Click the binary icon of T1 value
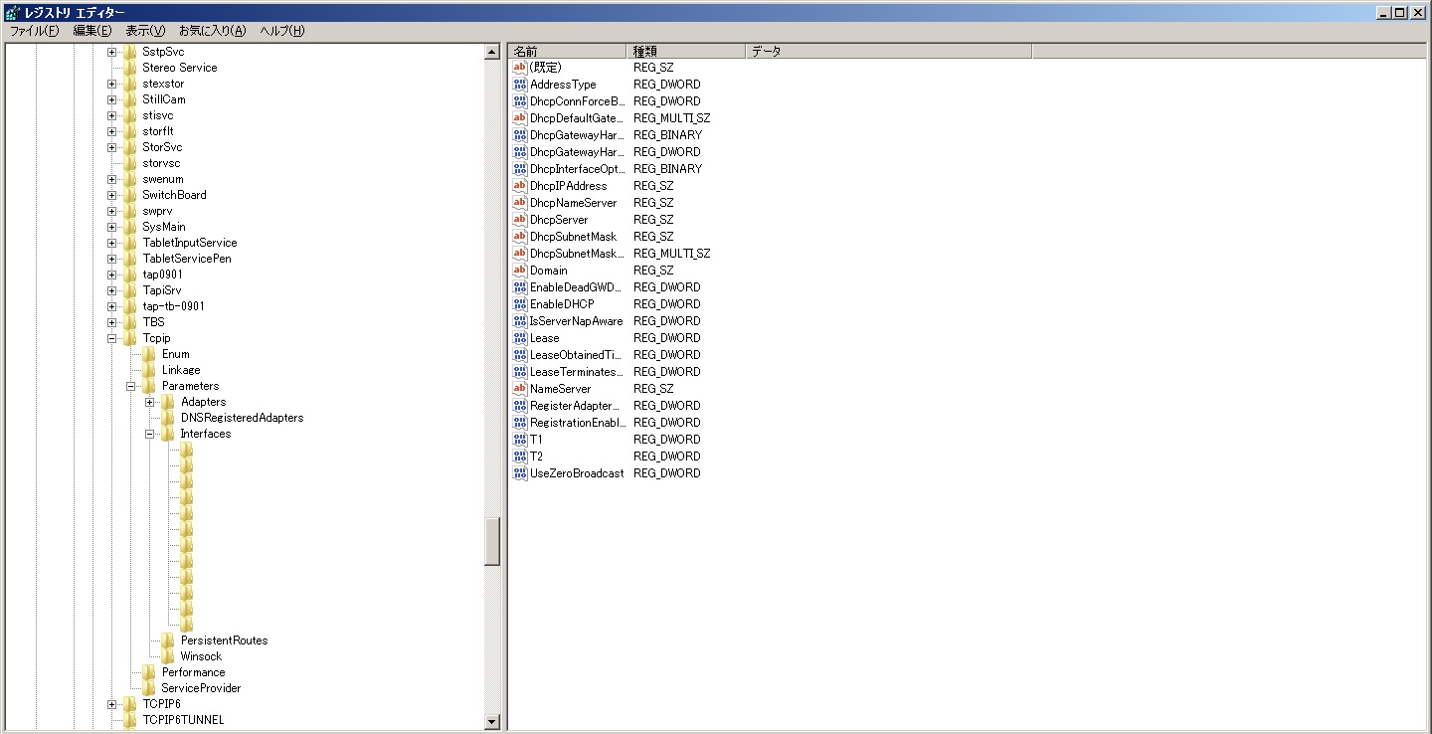 519,440
